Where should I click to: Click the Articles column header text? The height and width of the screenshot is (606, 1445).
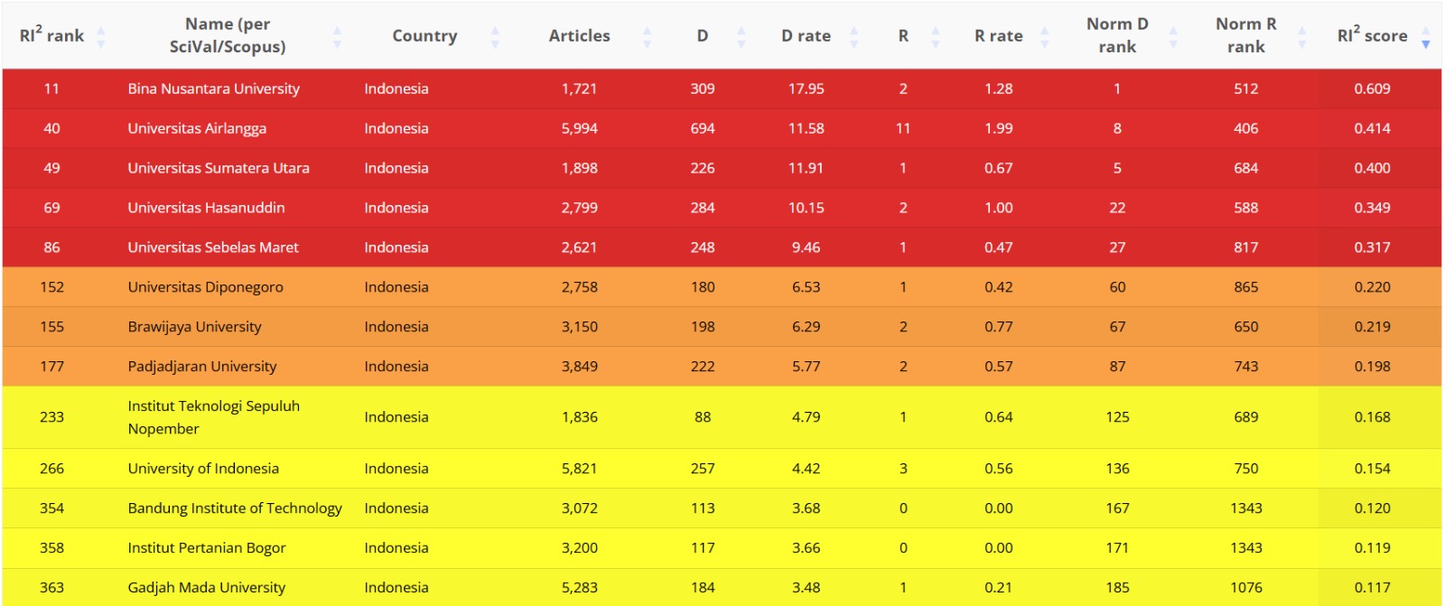pos(579,36)
